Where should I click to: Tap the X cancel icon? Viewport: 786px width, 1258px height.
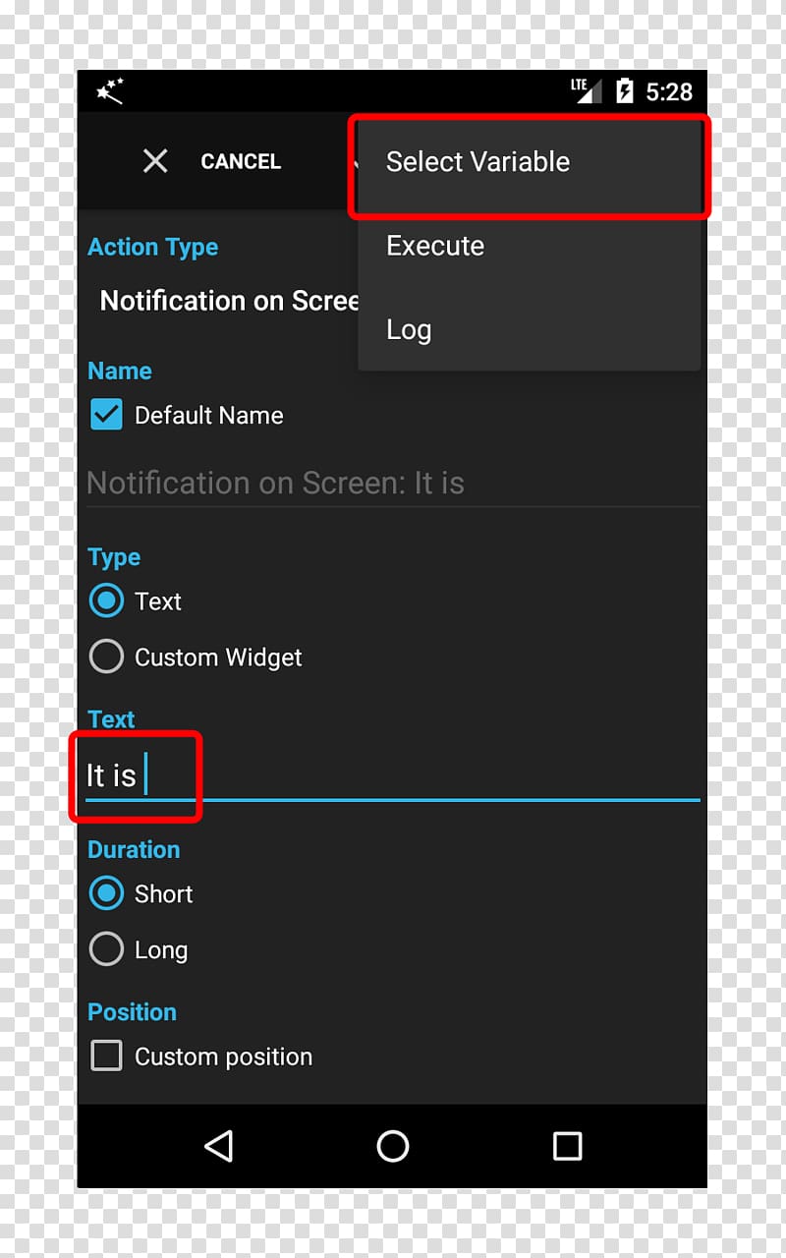[x=155, y=161]
